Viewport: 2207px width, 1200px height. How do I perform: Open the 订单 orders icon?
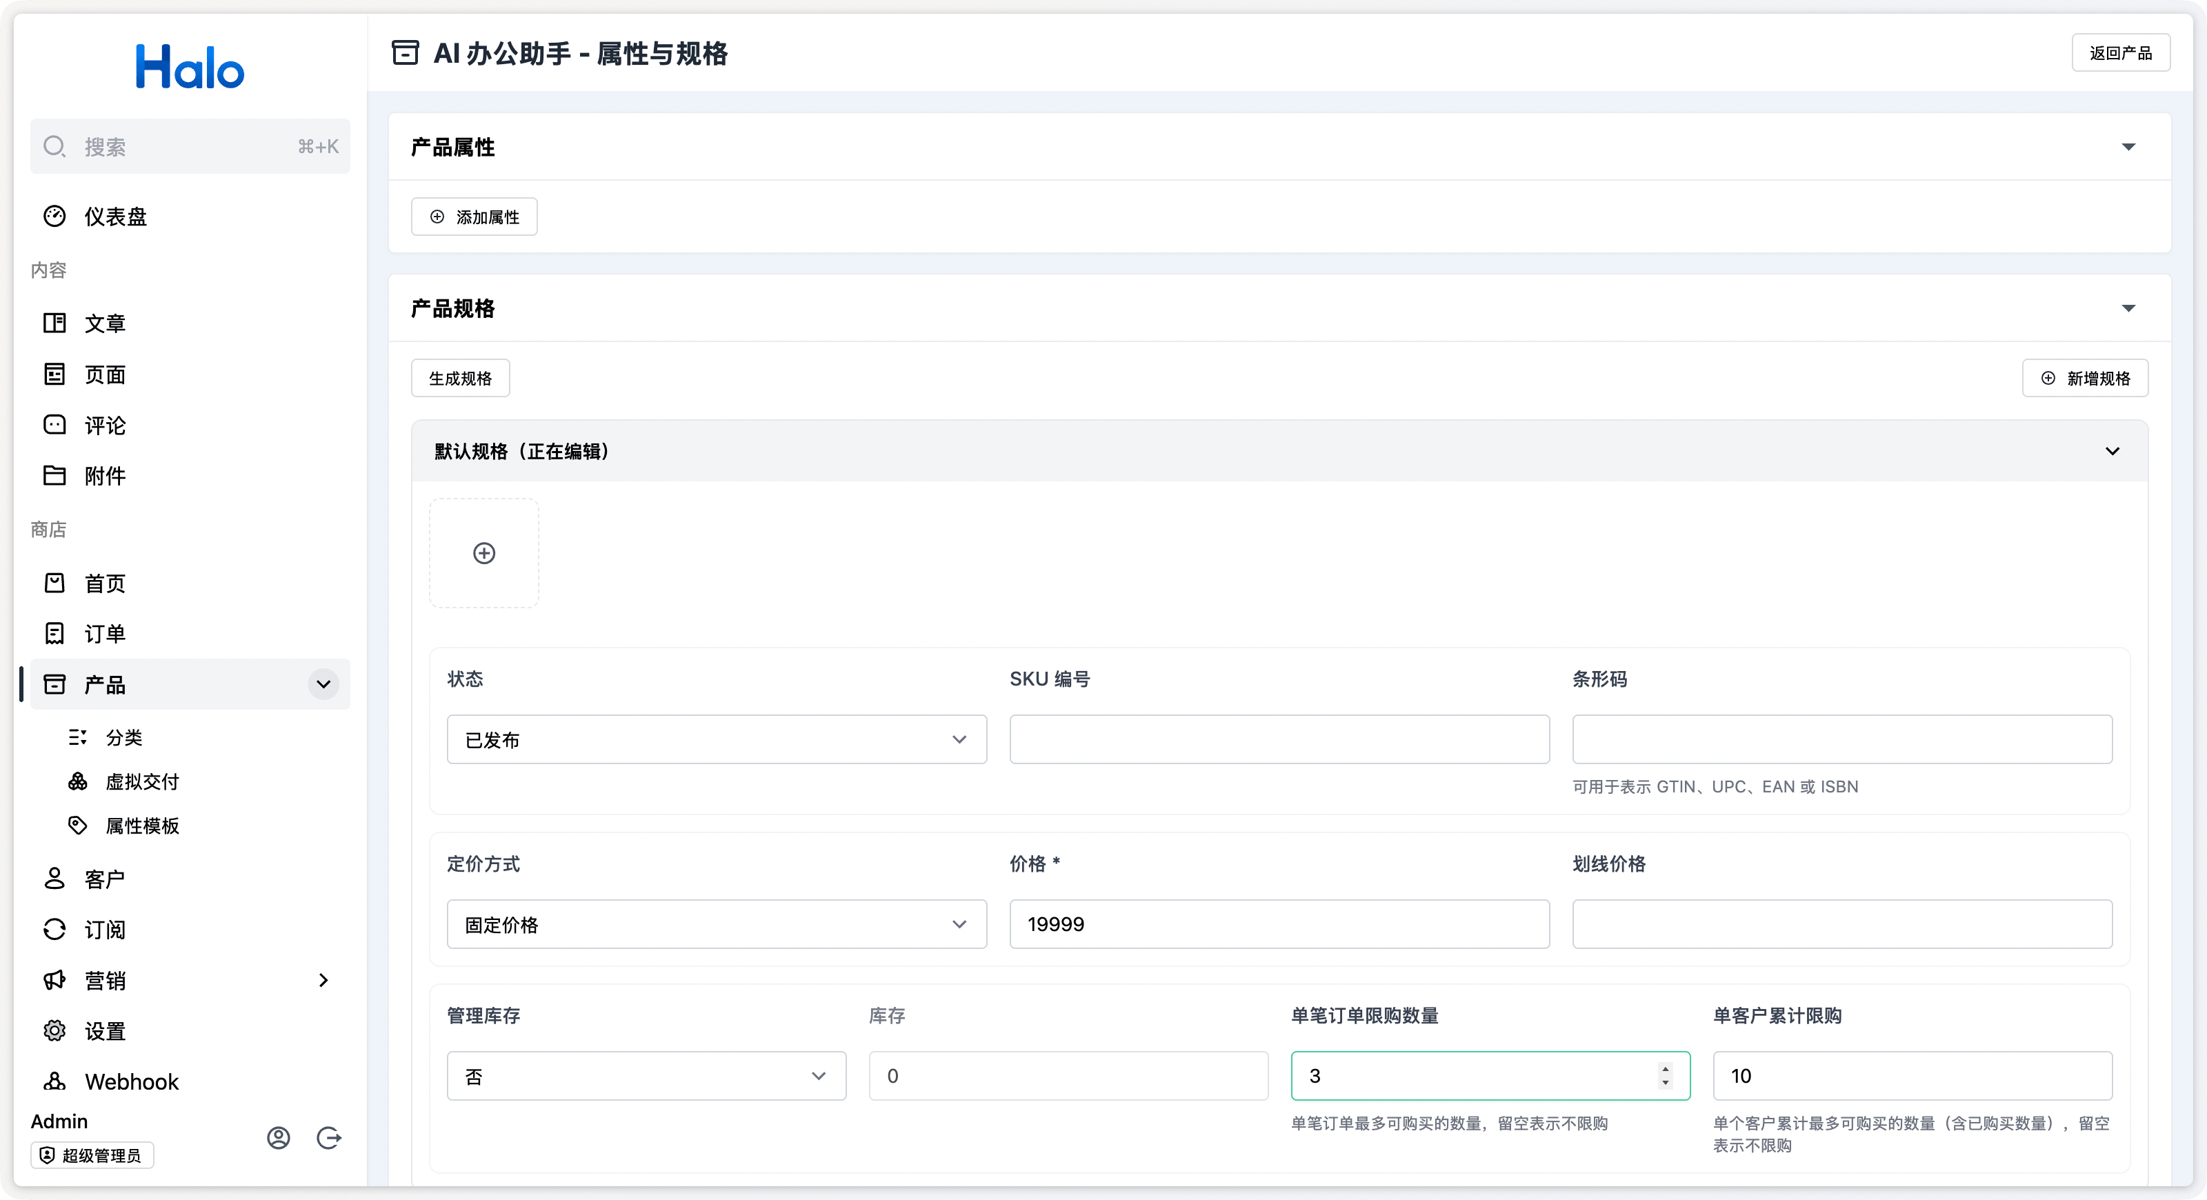point(54,634)
